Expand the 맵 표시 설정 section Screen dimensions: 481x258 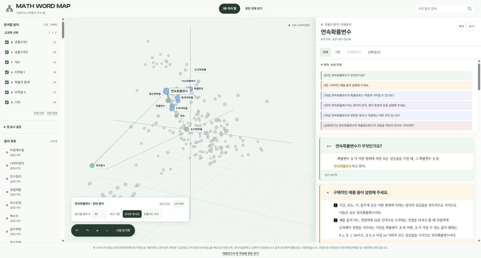coord(13,127)
